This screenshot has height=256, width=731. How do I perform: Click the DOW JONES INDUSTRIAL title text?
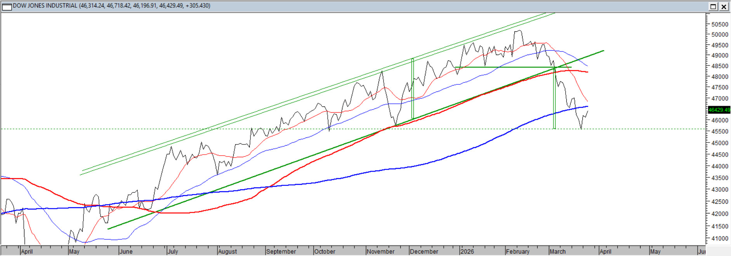45,6
